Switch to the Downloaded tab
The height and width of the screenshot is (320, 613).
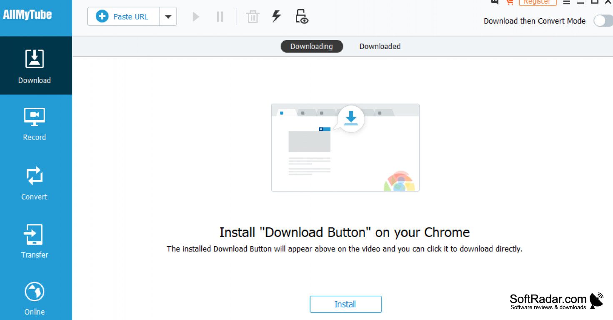(380, 46)
